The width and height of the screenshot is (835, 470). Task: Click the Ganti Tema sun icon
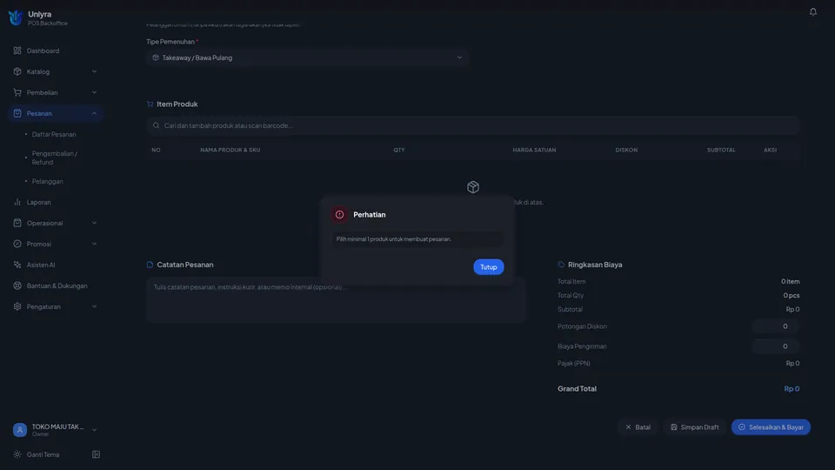(17, 454)
